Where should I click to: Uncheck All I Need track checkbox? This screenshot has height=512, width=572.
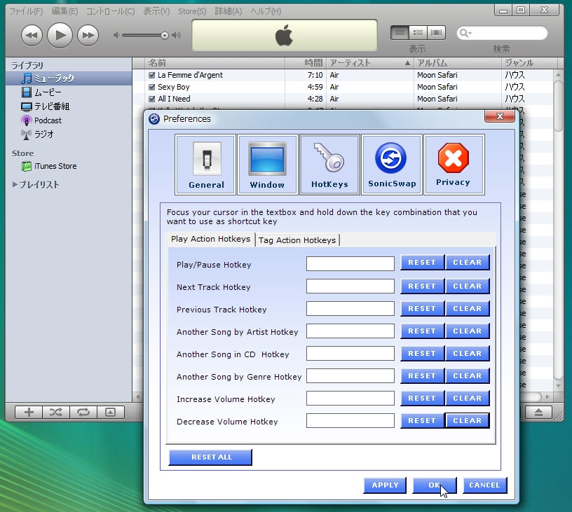tap(151, 99)
